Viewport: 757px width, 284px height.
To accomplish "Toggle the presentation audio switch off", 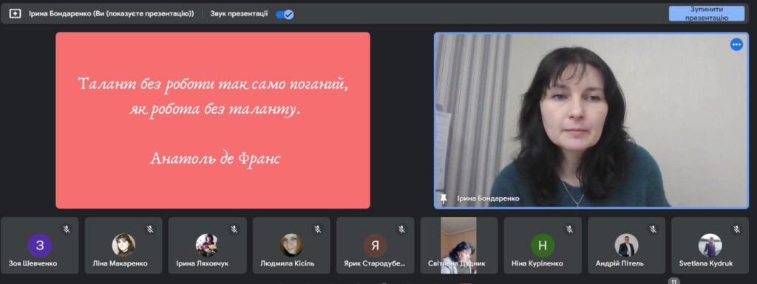I will 285,15.
